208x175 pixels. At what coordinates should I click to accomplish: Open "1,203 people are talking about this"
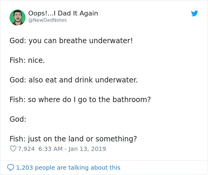click(x=68, y=168)
